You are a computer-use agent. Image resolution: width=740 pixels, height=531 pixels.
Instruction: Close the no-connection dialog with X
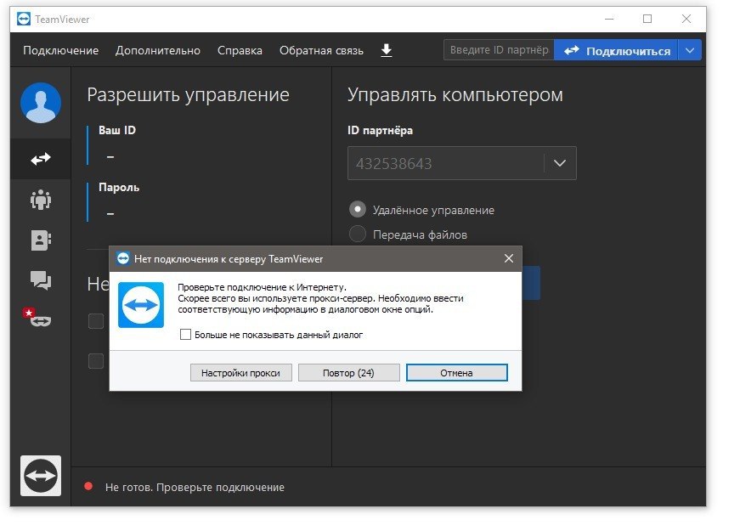coord(508,258)
